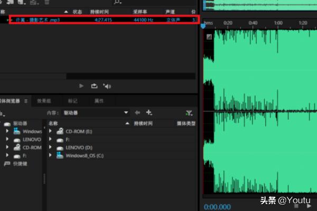
Task: Expand the CD-ROM node in the left tree
Action: coord(7,147)
